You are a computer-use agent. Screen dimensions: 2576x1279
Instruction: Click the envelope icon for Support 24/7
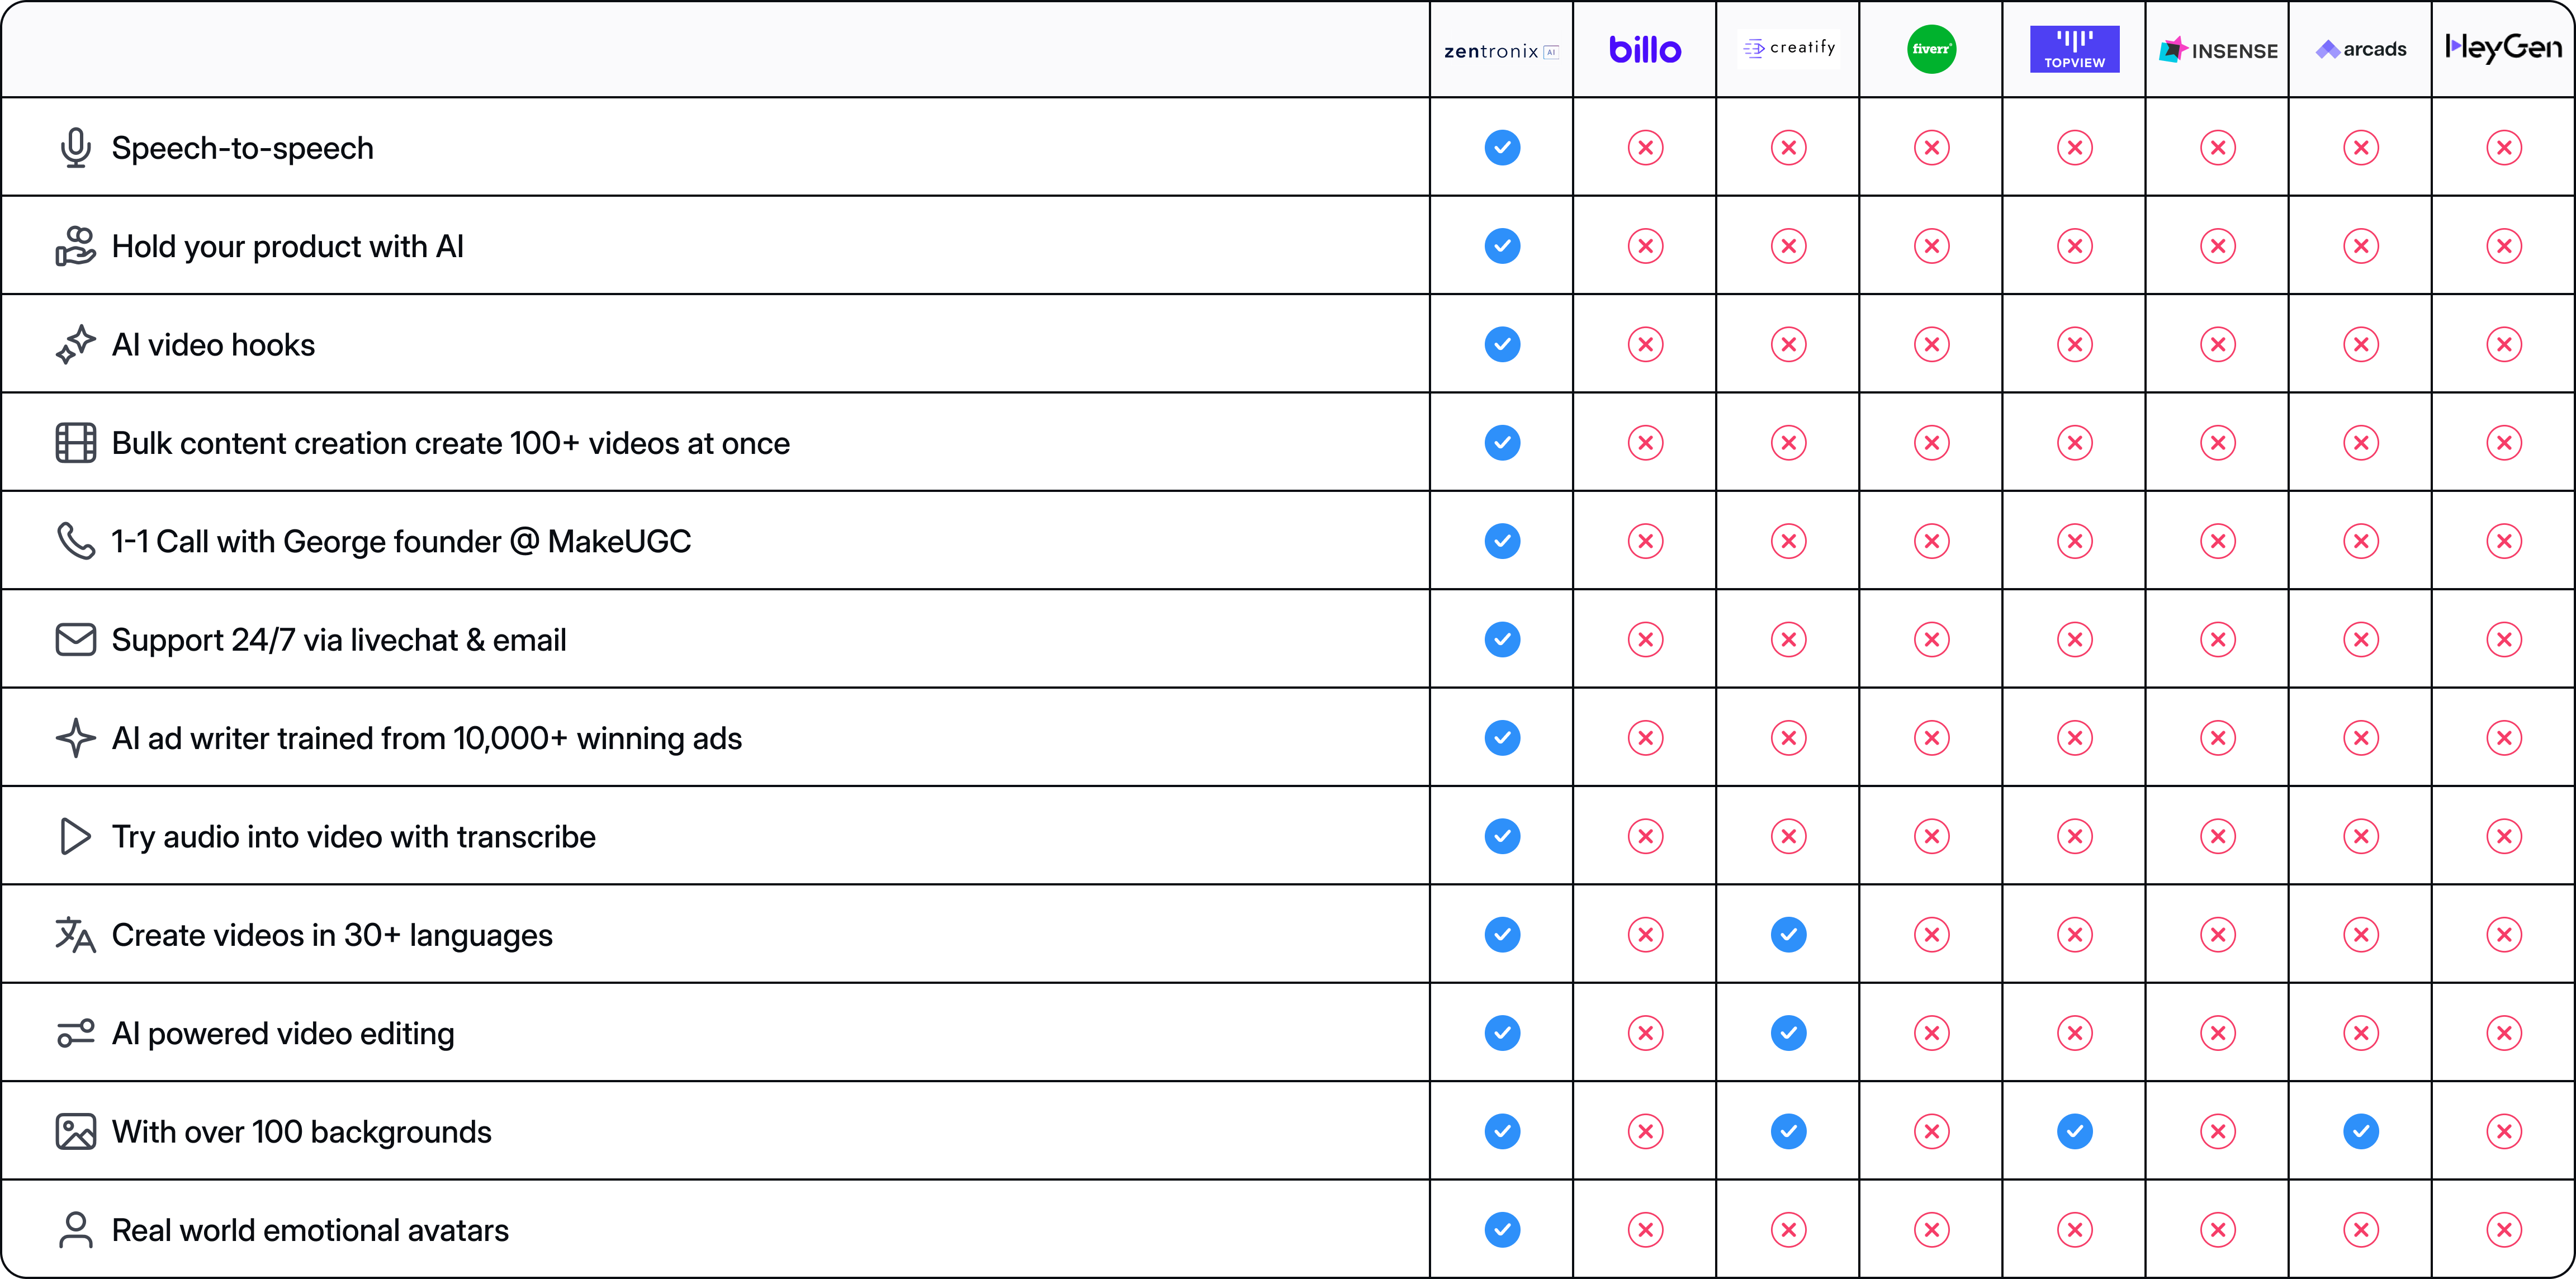pyautogui.click(x=75, y=640)
